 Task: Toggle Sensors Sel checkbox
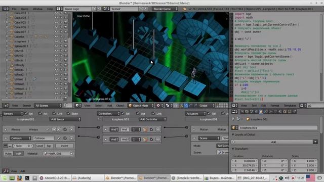pyautogui.click(x=26, y=113)
